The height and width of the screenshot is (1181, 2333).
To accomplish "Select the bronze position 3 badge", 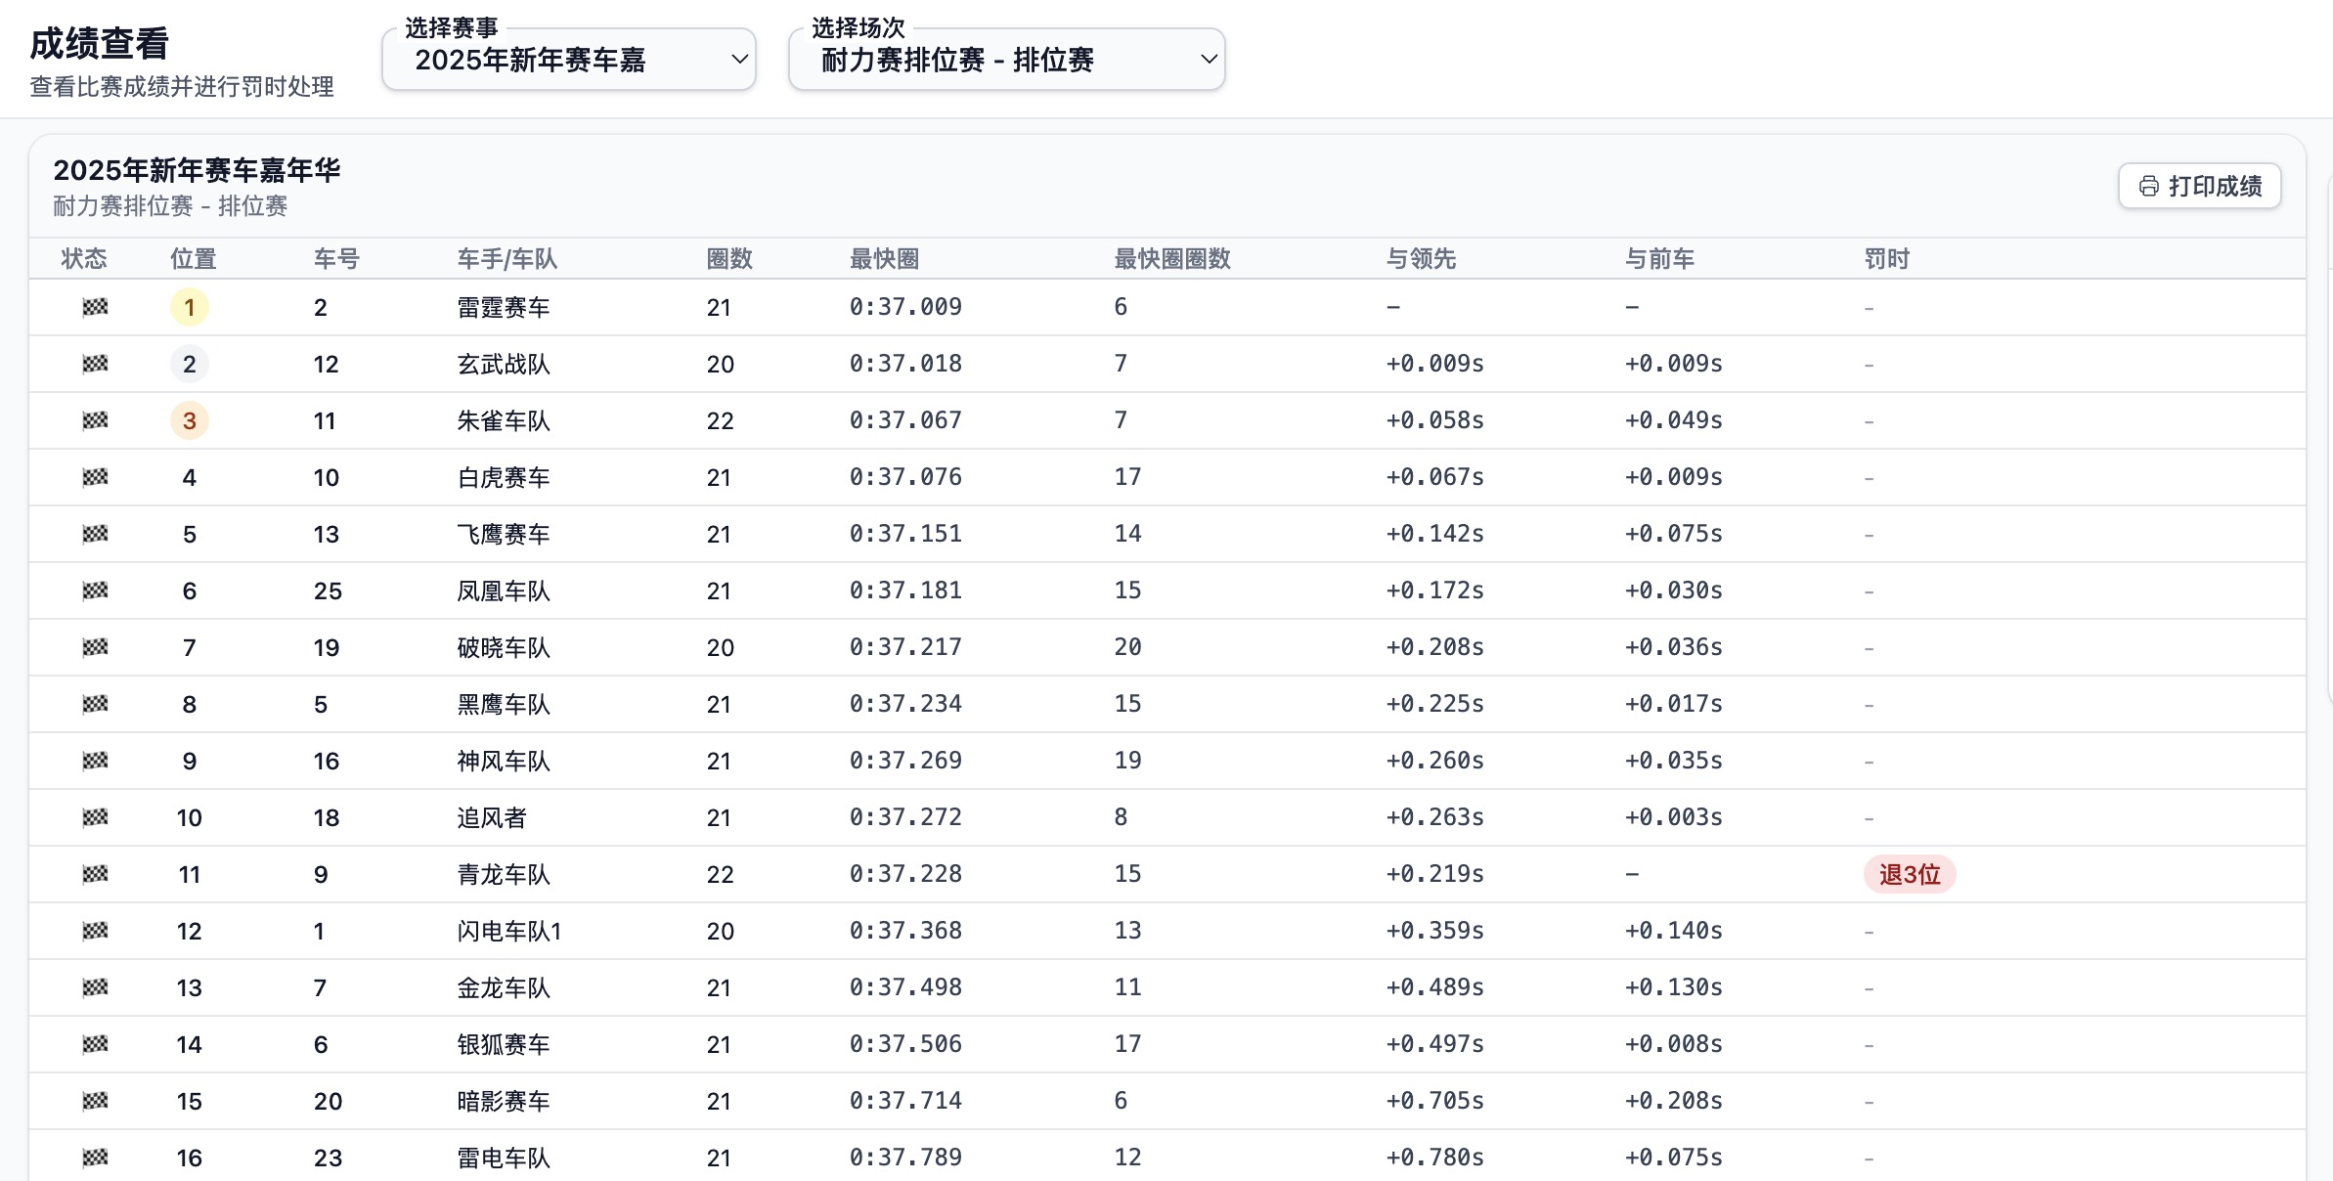I will [x=190, y=419].
